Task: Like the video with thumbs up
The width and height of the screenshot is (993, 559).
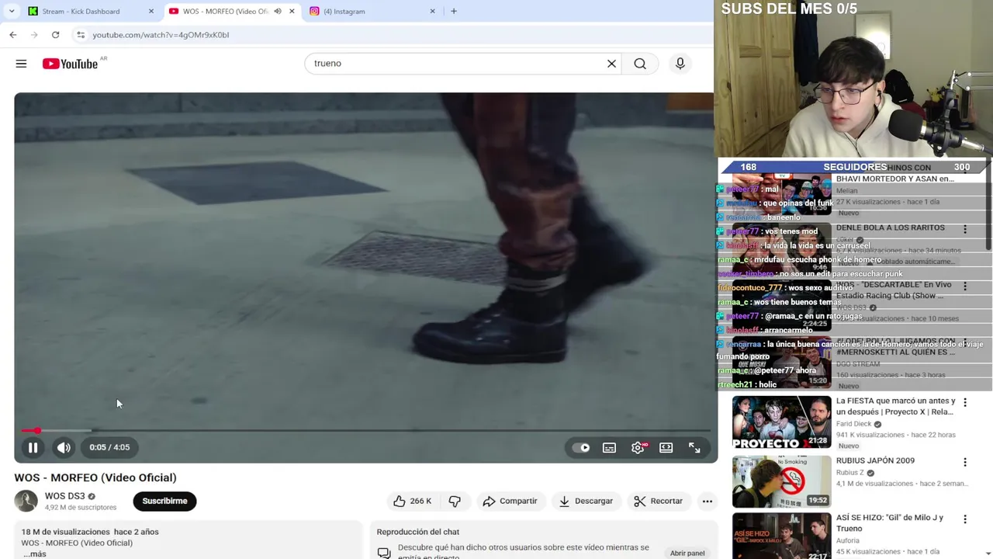Action: (412, 501)
